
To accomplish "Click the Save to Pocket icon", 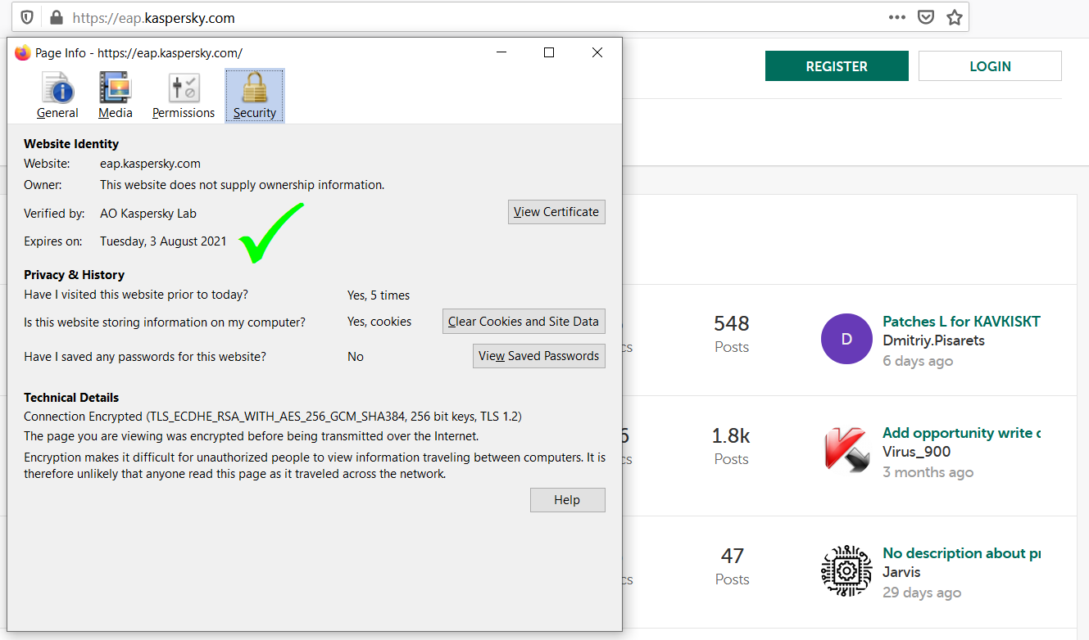I will coord(926,17).
